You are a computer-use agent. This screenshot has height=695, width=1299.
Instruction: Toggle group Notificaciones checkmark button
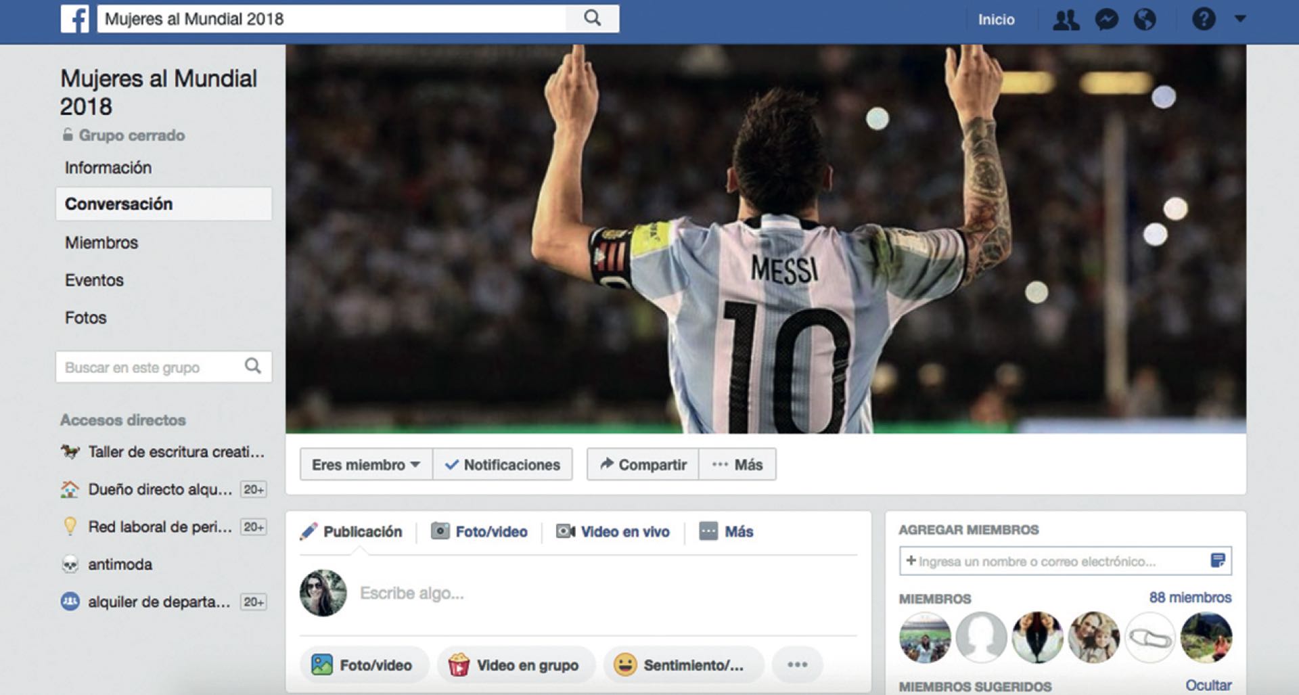pos(503,465)
